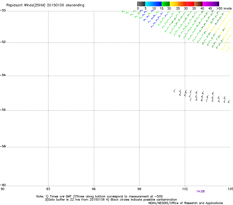
Task: Click the longitude label 90
Action: point(3,189)
